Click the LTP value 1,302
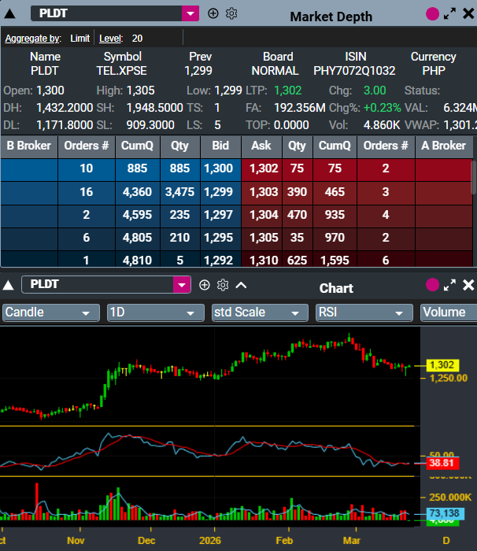This screenshot has width=477, height=551. click(287, 91)
